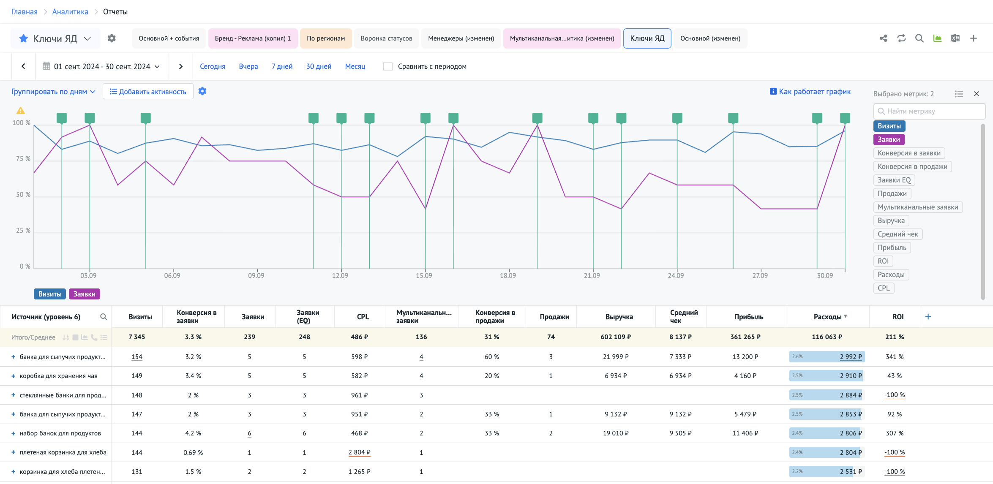Screen dimensions: 993x484
Task: Open blue chart settings gear icon
Action: tap(202, 91)
